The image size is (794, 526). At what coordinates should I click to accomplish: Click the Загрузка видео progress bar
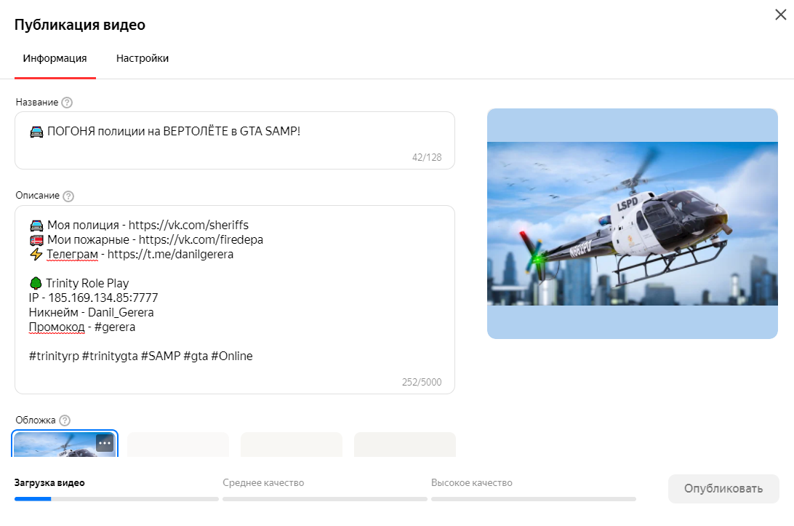coord(116,499)
